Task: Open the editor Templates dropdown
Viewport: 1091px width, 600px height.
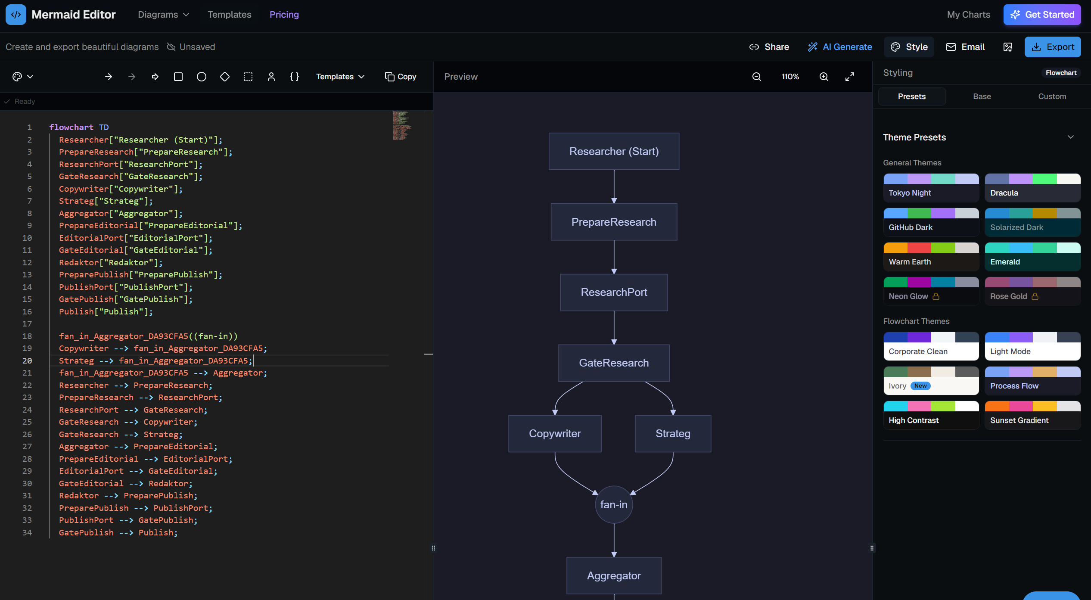Action: point(340,77)
